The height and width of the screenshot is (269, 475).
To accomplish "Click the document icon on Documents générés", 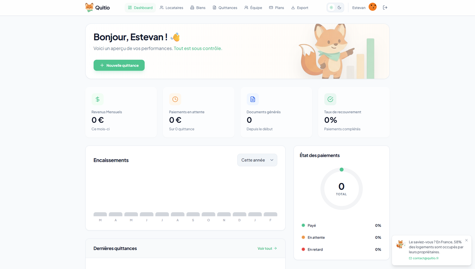I will pos(253,99).
